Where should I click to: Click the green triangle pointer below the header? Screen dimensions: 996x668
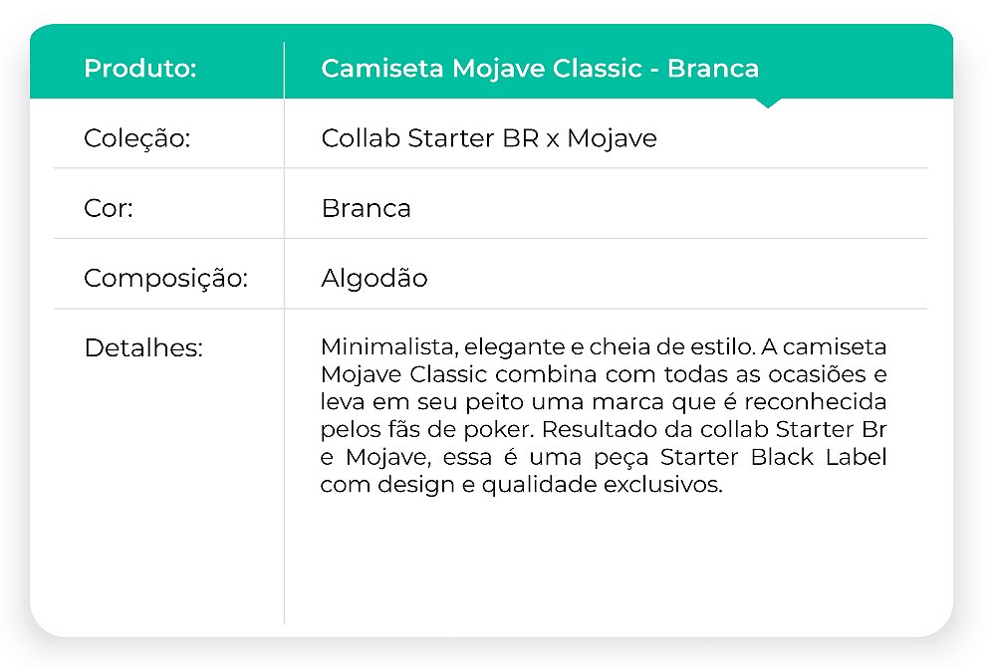pos(768,103)
